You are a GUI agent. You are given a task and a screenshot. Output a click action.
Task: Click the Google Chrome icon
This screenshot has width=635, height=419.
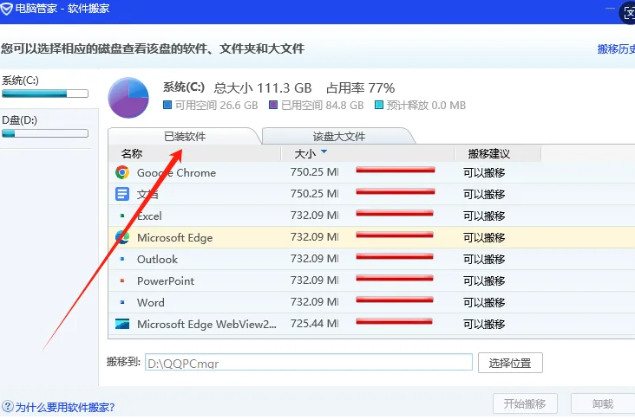pos(122,172)
